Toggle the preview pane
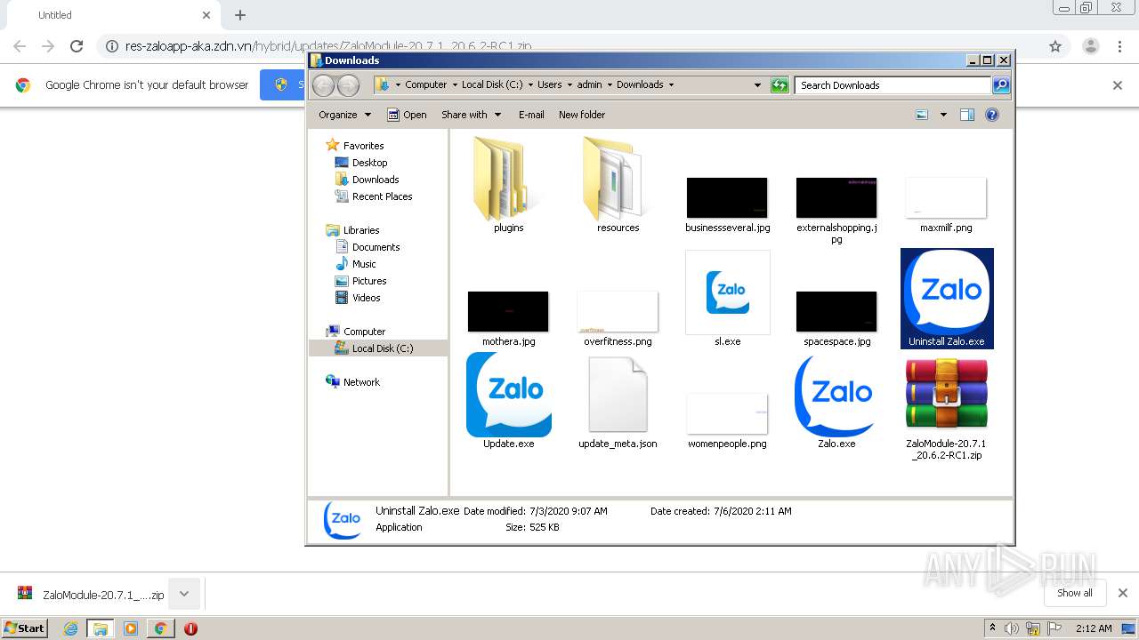This screenshot has width=1139, height=640. click(967, 115)
